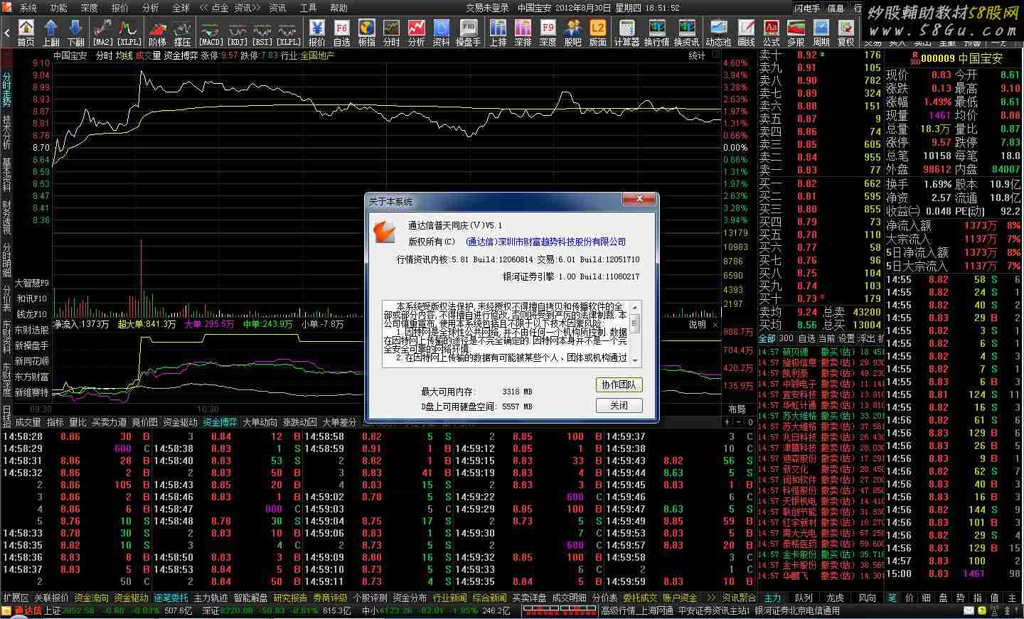
Task: Select the 阶梯 indicator icon
Action: pos(157,33)
